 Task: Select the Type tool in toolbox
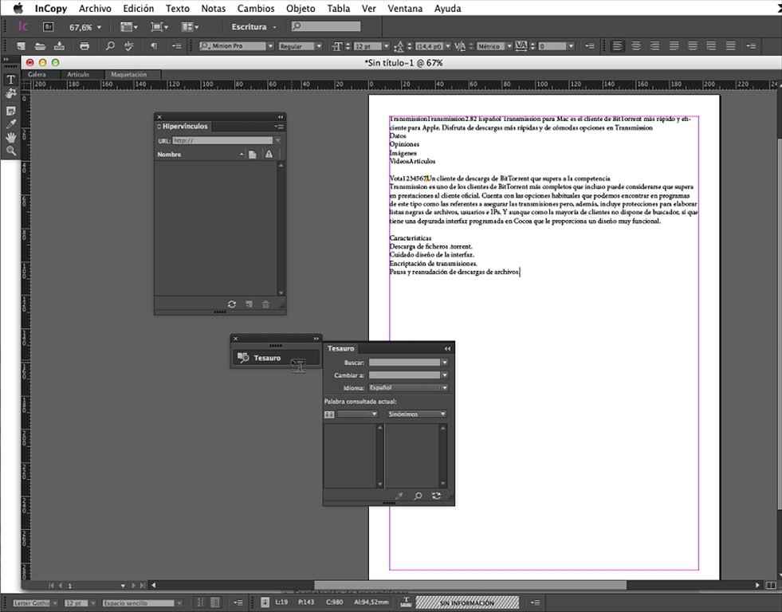coord(11,80)
